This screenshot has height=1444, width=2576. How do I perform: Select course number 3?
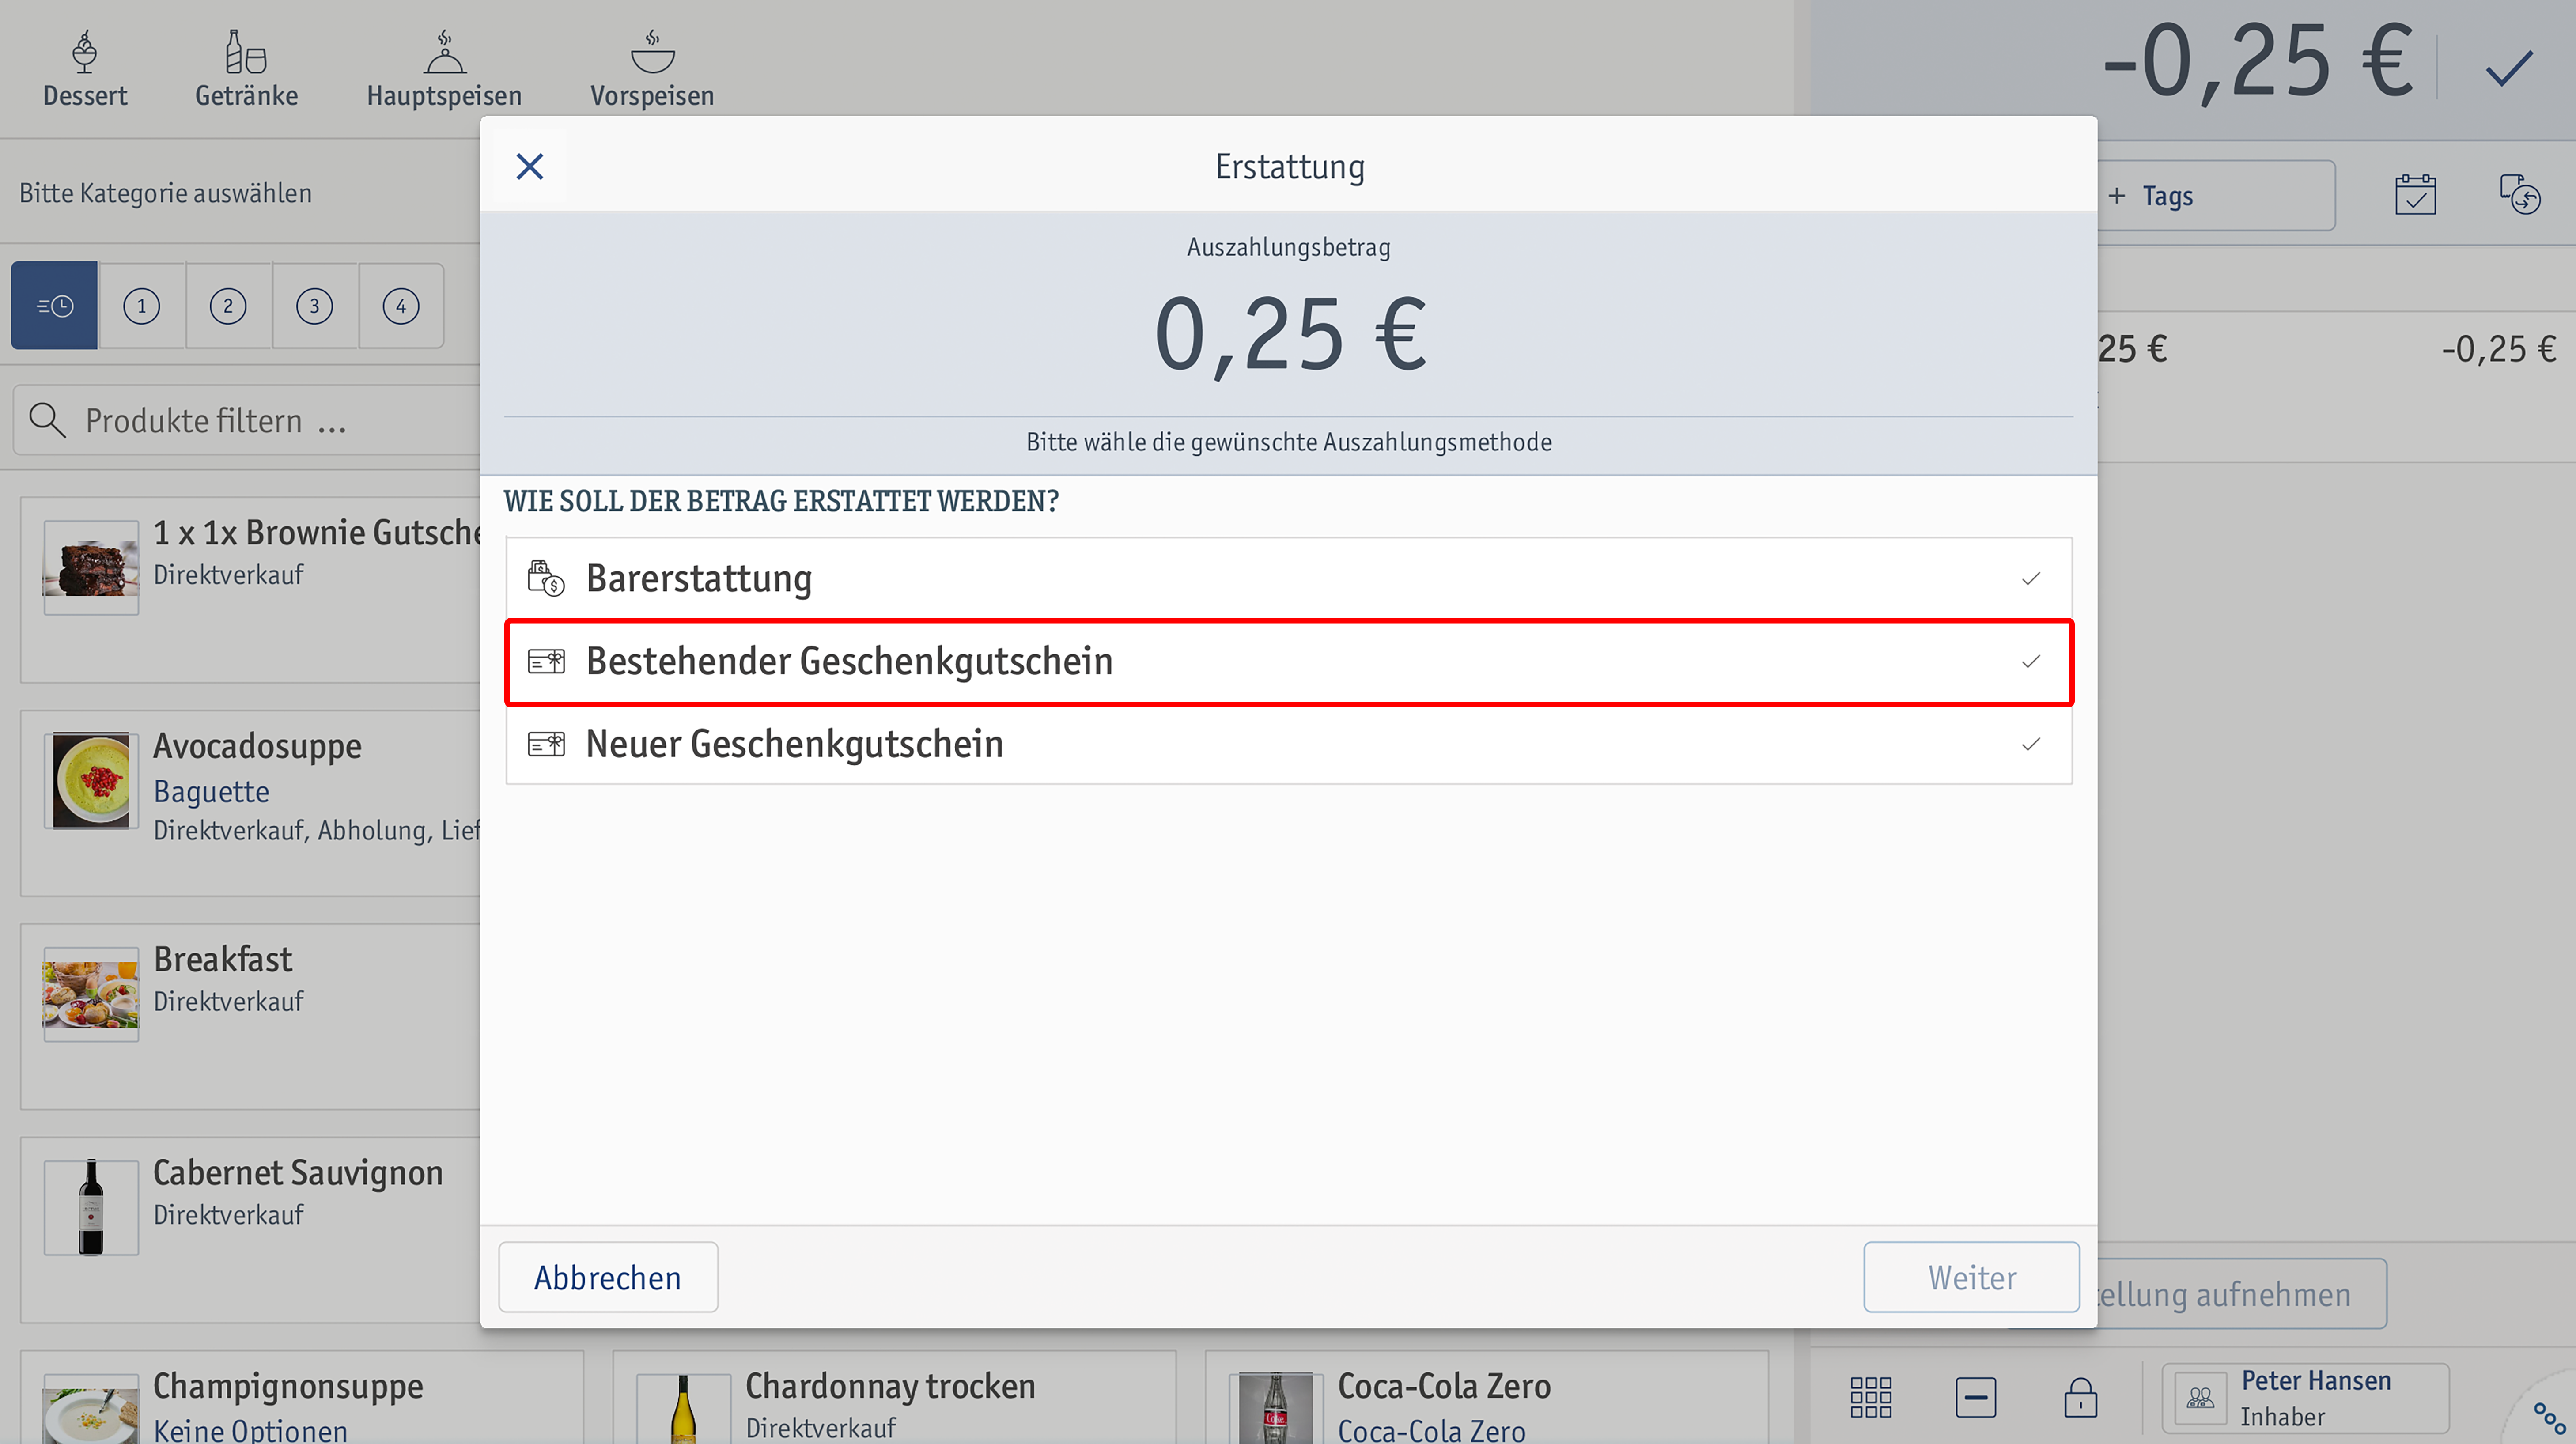(315, 305)
